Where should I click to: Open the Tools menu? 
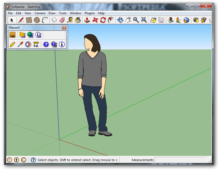point(63,13)
